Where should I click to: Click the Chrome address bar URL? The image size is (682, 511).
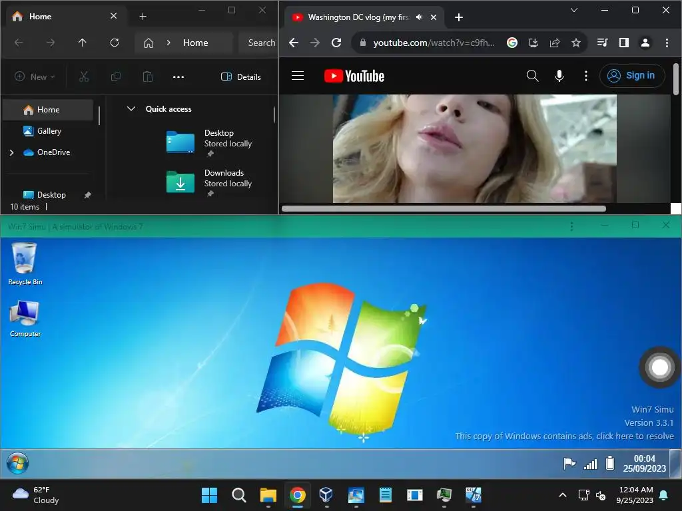click(434, 43)
